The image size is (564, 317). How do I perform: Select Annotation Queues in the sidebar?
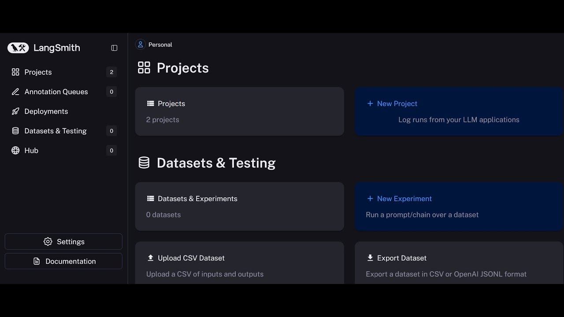click(x=56, y=92)
